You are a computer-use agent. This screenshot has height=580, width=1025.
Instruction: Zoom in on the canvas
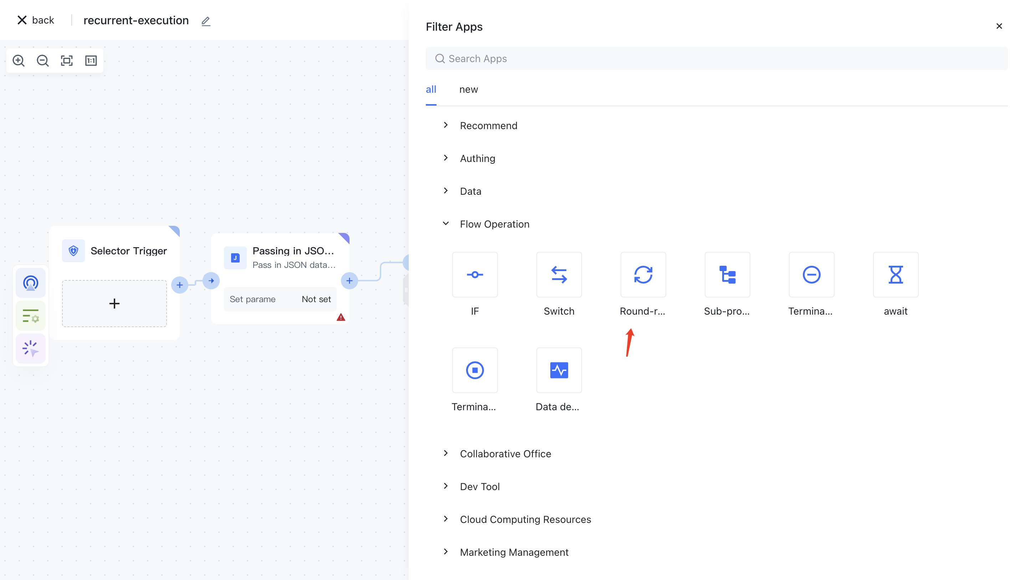[x=18, y=61]
